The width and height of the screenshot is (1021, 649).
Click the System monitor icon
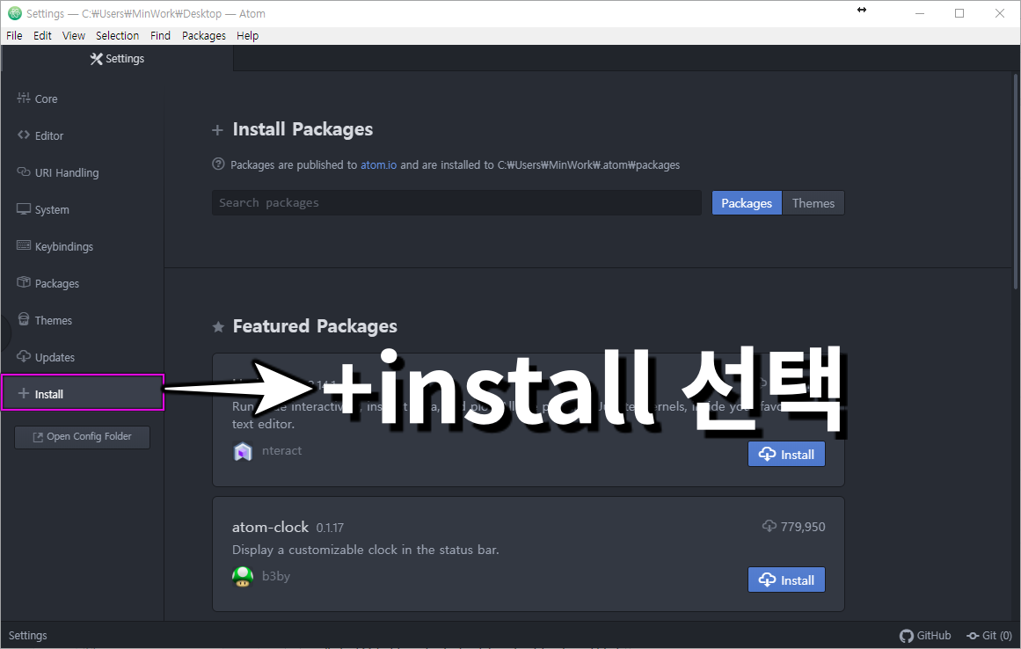pyautogui.click(x=24, y=209)
